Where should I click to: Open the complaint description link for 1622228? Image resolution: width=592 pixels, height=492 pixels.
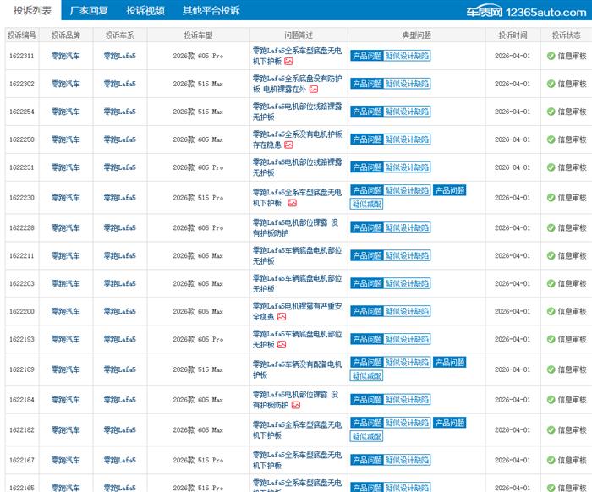point(296,227)
